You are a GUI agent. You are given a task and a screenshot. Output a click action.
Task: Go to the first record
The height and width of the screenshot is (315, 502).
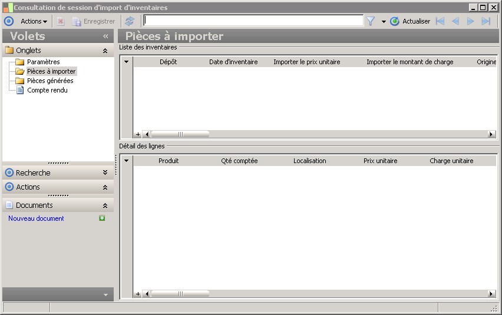440,21
